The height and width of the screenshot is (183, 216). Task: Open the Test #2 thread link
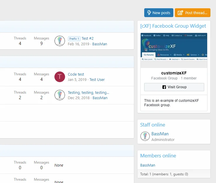87,39
